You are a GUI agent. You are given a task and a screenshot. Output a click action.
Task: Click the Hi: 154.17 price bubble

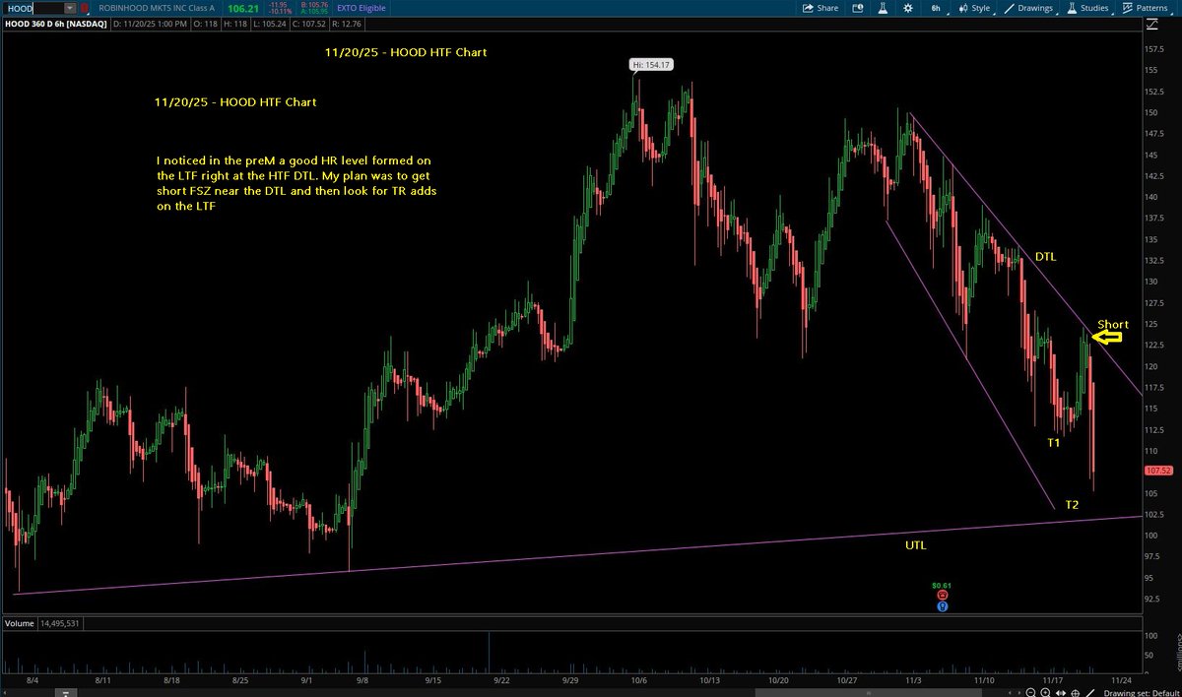tap(651, 65)
